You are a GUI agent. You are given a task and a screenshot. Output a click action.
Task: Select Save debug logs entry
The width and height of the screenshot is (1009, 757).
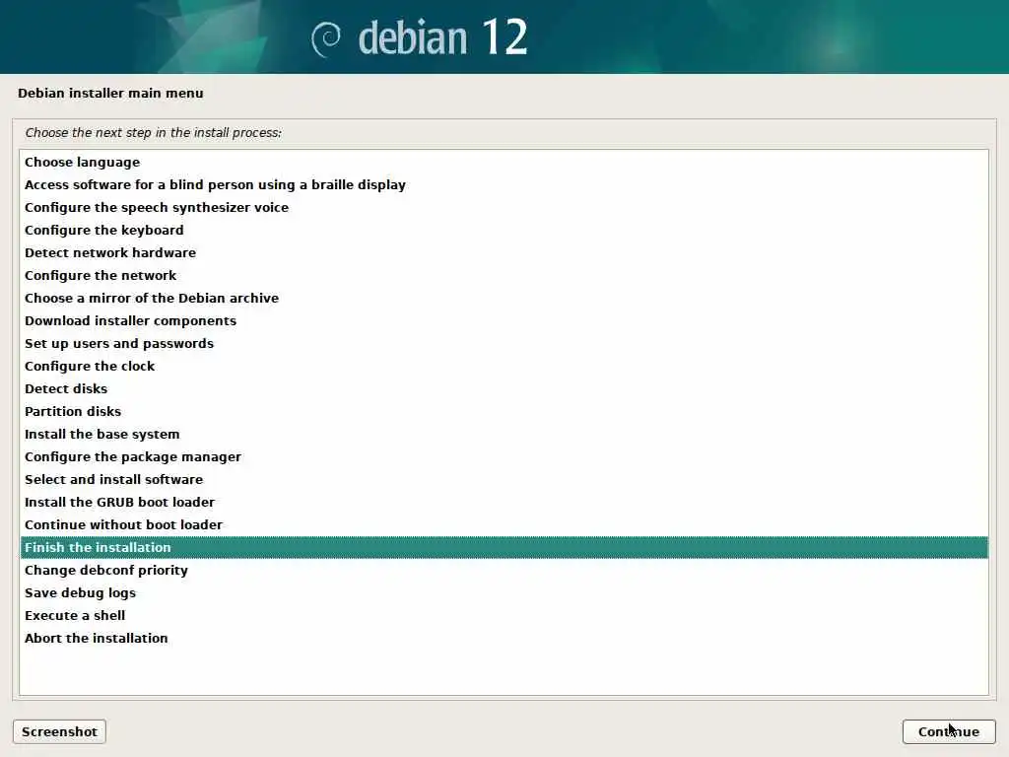[x=504, y=592]
